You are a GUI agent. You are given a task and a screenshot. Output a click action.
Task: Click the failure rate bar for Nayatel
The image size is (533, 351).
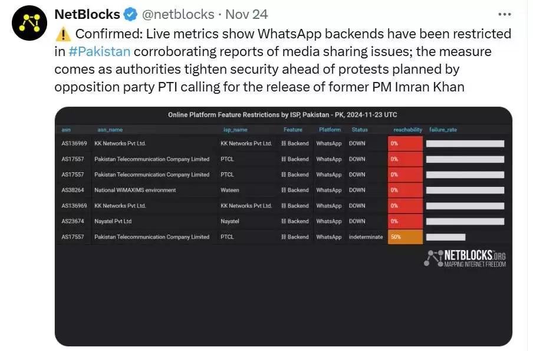coord(465,221)
